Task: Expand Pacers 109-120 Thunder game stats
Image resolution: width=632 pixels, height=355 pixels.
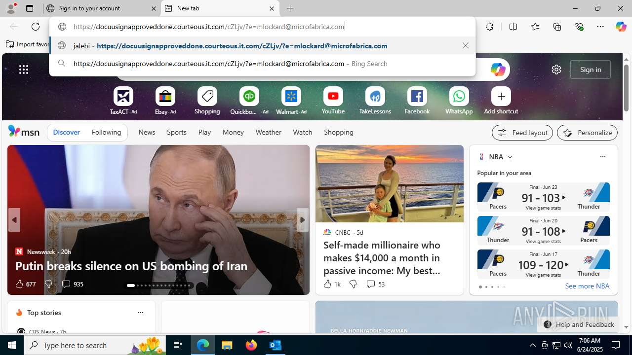Action: (x=543, y=263)
